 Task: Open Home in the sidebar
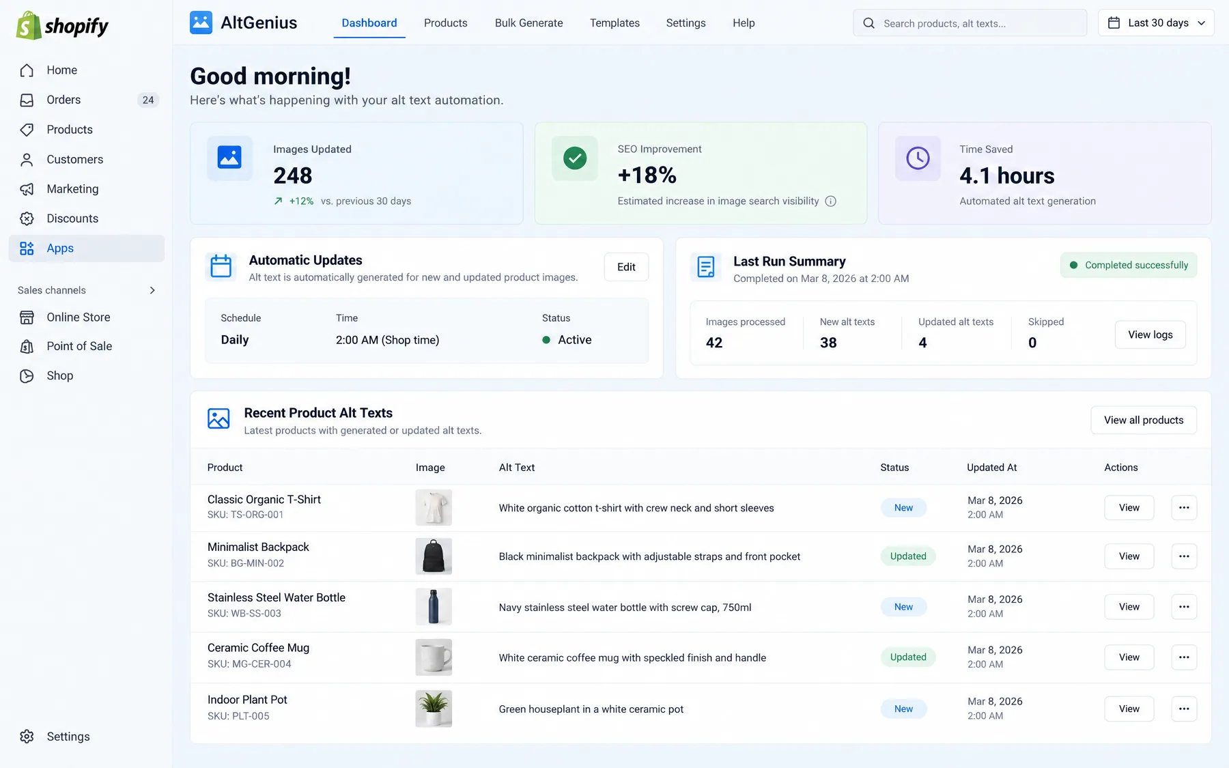point(86,70)
